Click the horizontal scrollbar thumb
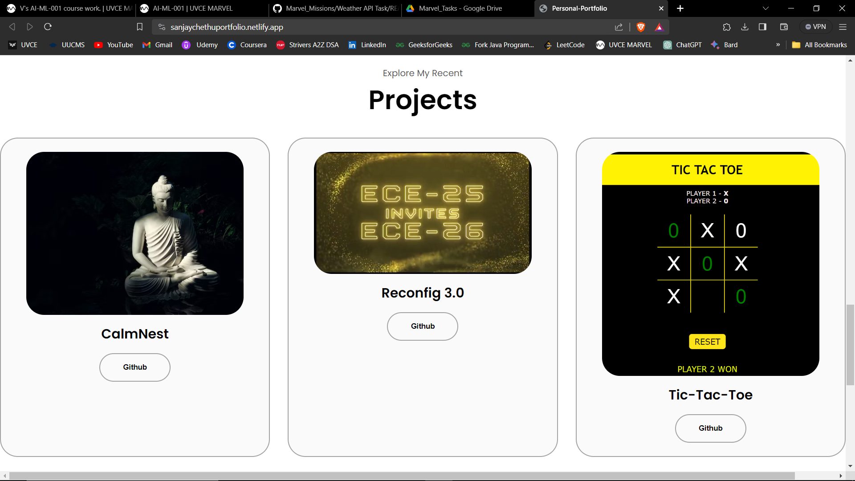Image resolution: width=855 pixels, height=481 pixels. point(402,476)
